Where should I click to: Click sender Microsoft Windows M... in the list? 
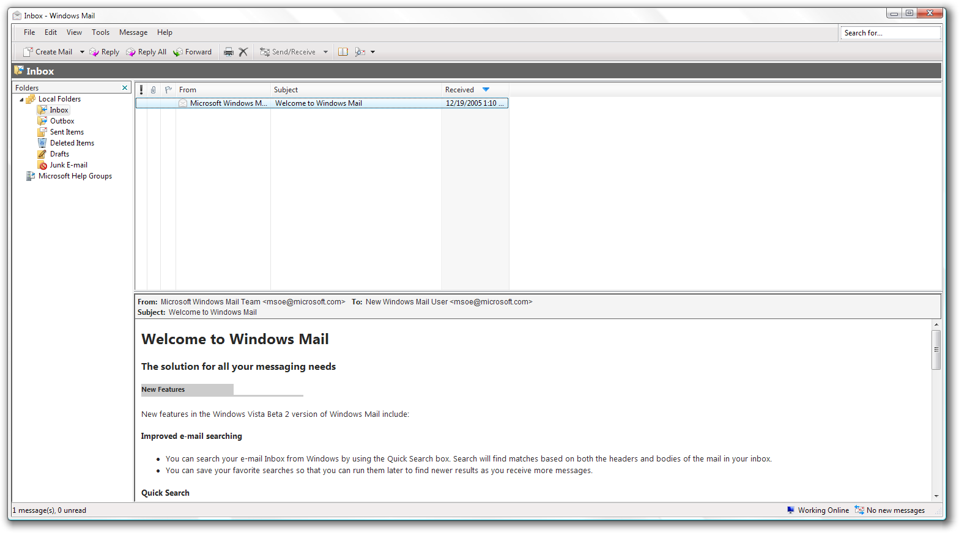(x=228, y=103)
